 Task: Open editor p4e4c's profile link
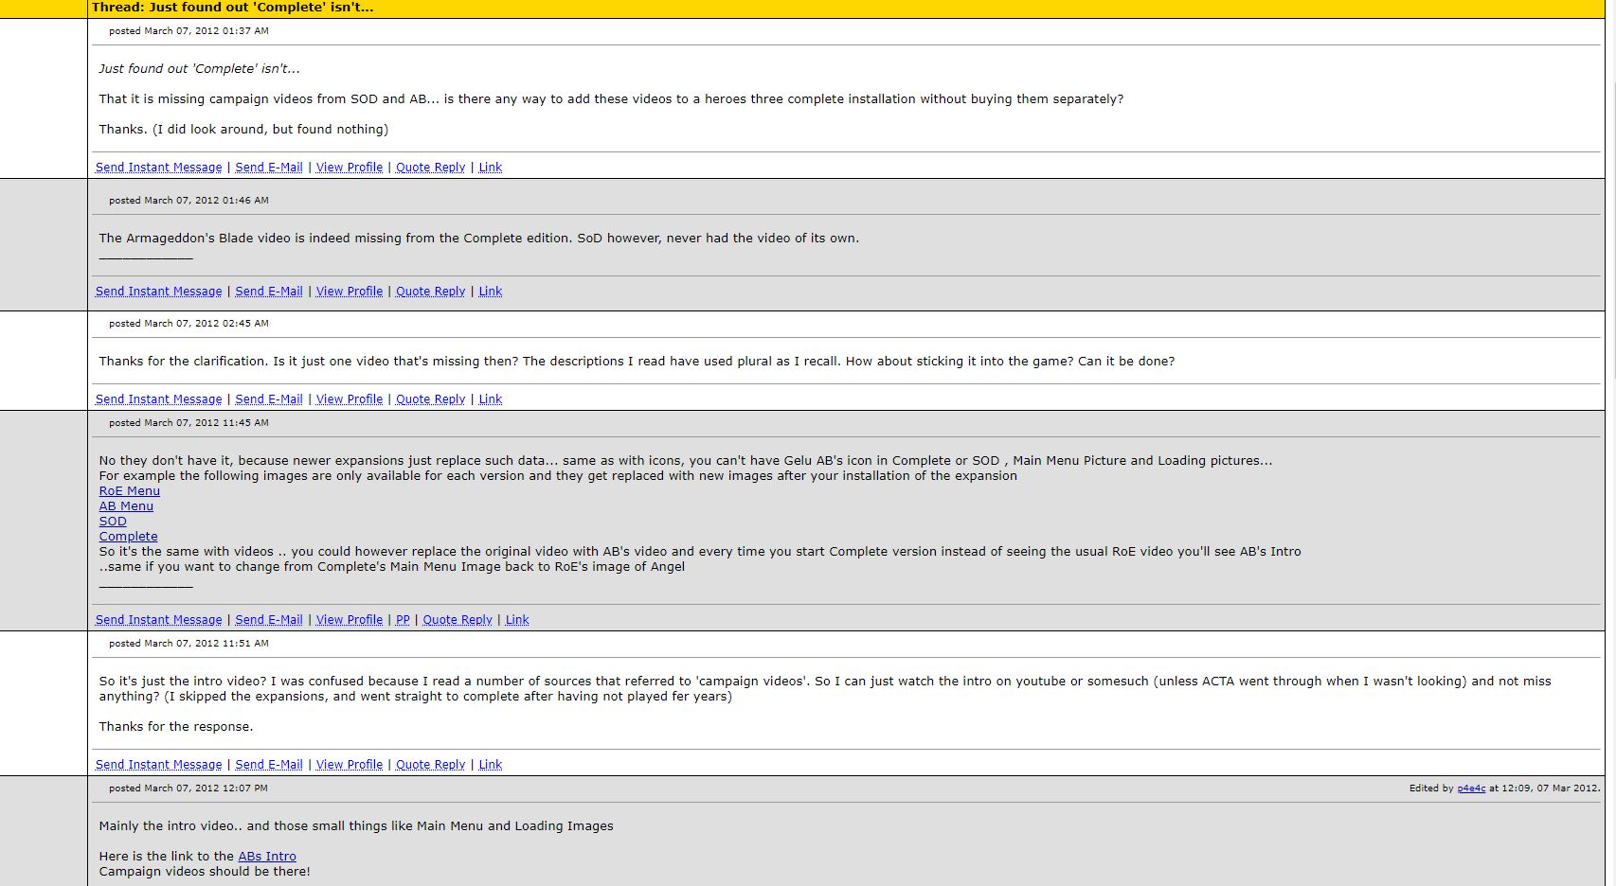click(1471, 789)
